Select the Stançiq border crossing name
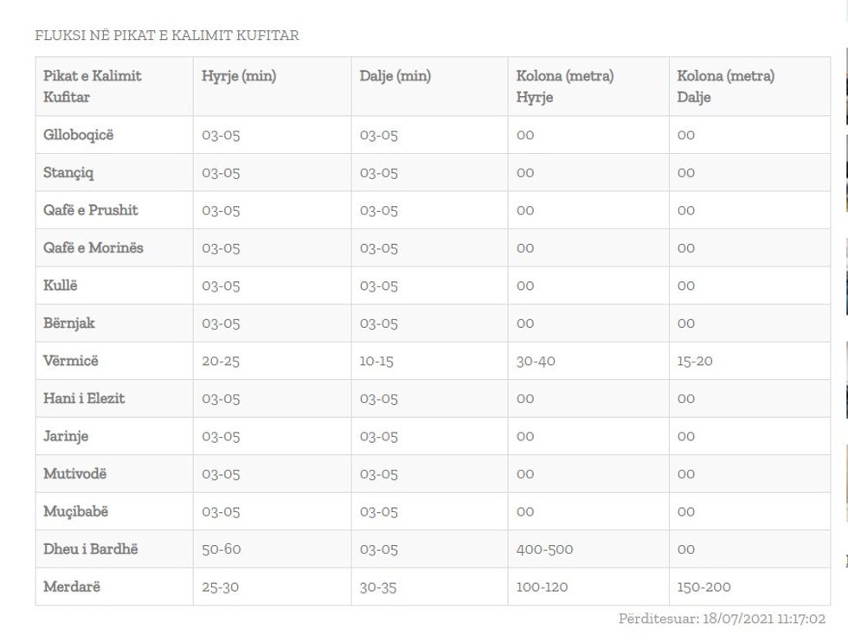Viewport: 848px width, 635px height. [x=68, y=172]
